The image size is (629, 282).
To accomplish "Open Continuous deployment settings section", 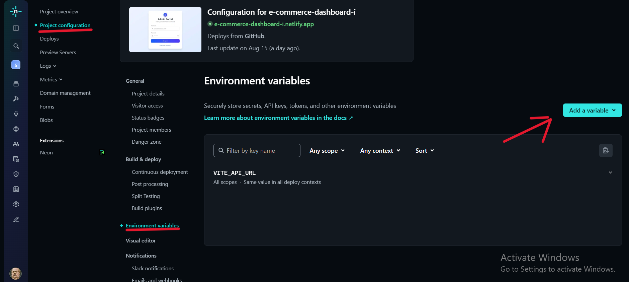I will tap(160, 172).
